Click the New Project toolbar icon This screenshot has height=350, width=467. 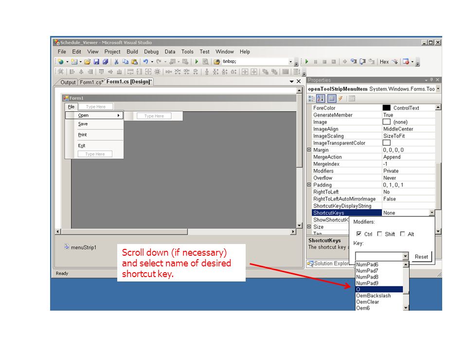(x=61, y=62)
